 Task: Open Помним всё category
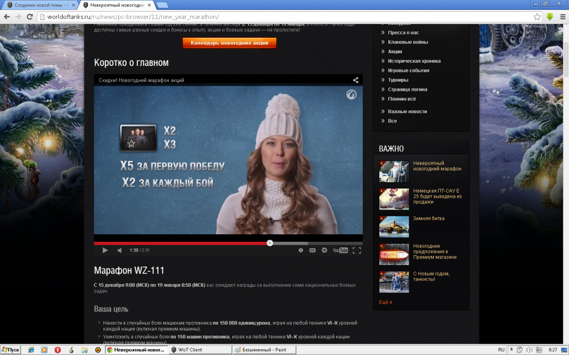click(402, 99)
